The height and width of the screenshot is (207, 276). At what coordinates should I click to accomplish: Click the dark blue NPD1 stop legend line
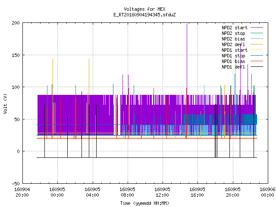pyautogui.click(x=257, y=56)
